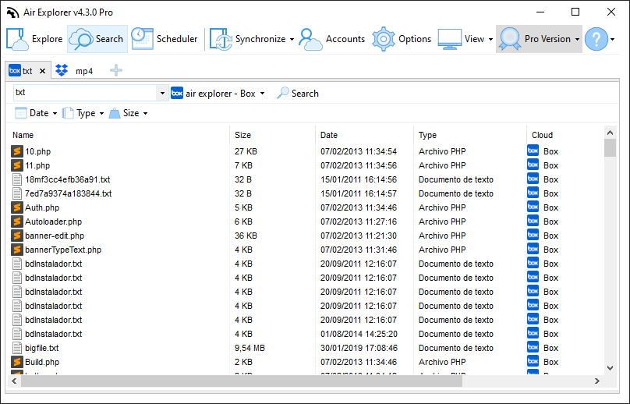Click the Pro Version ribbon icon
This screenshot has width=630, height=404.
(510, 39)
